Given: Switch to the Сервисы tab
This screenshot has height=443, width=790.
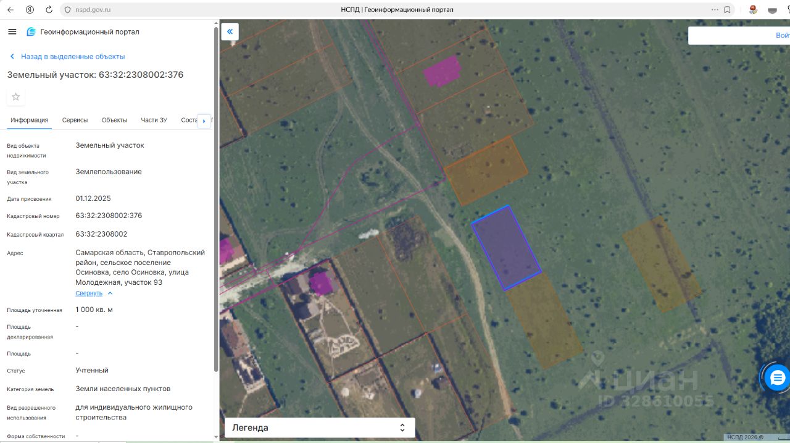Looking at the screenshot, I should click(75, 120).
